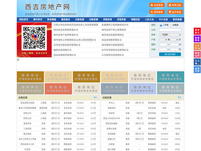Open 出租房源 in the nav bar
The height and width of the screenshot is (151, 201).
(94, 20)
